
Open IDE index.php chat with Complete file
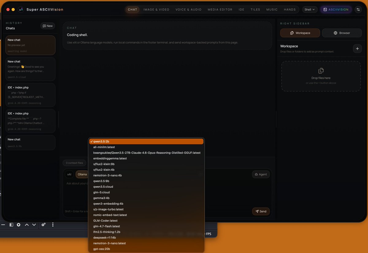pyautogui.click(x=30, y=121)
